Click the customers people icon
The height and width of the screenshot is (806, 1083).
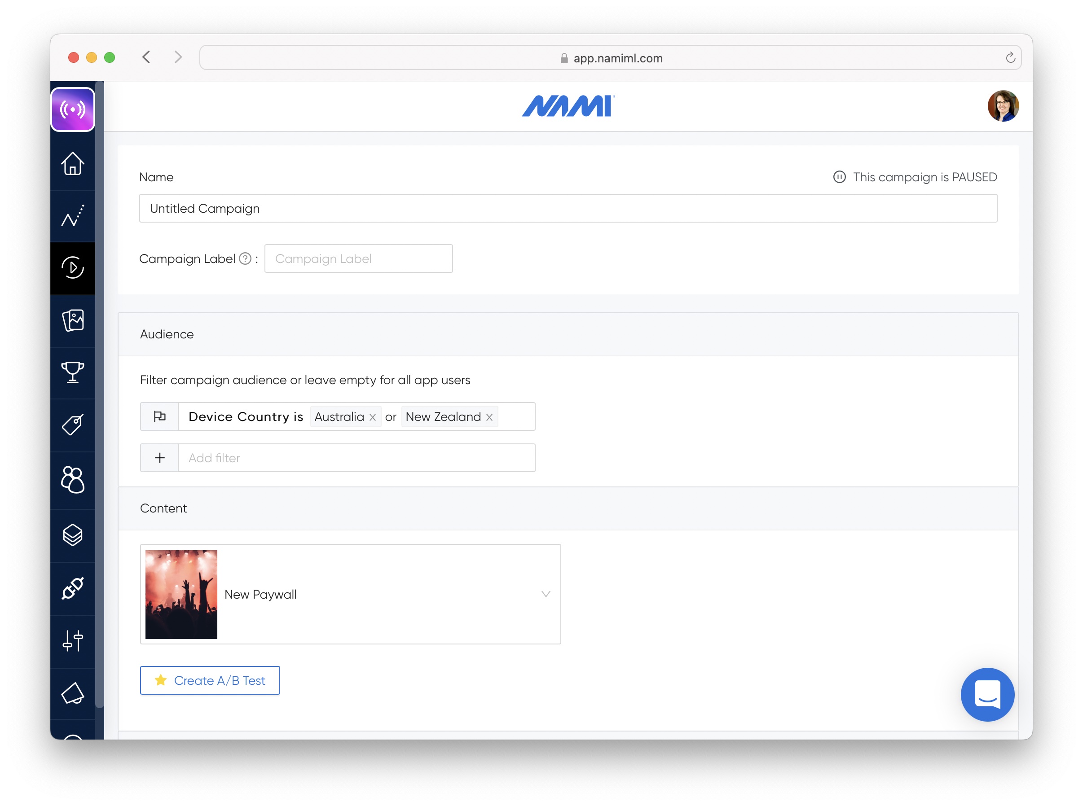(x=73, y=480)
